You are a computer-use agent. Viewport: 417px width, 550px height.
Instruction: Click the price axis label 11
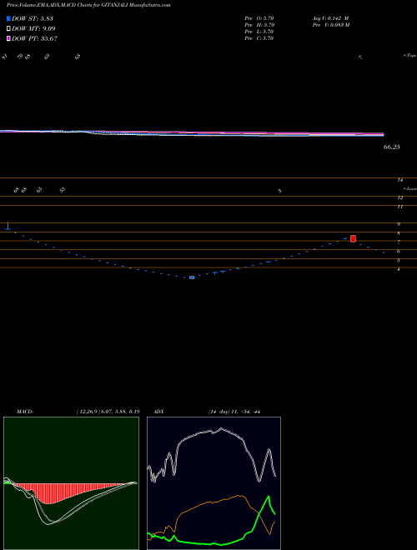(399, 207)
